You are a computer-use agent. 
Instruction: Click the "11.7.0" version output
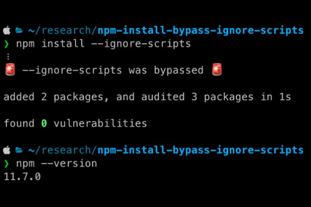(22, 176)
